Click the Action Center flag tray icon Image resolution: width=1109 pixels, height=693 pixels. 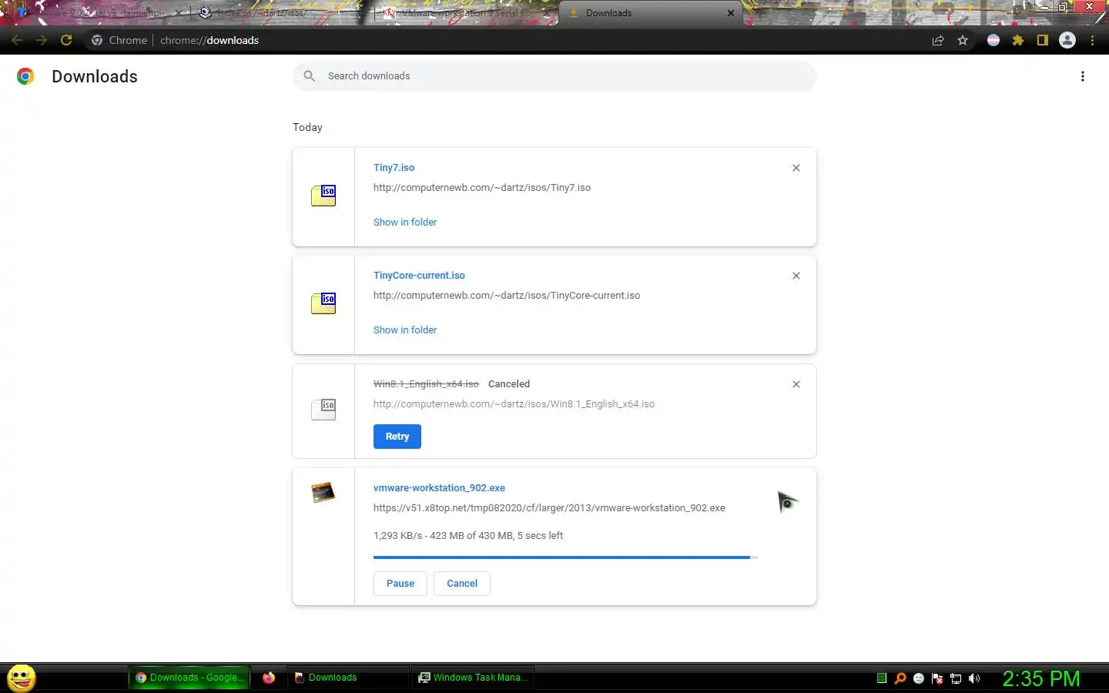point(937,678)
